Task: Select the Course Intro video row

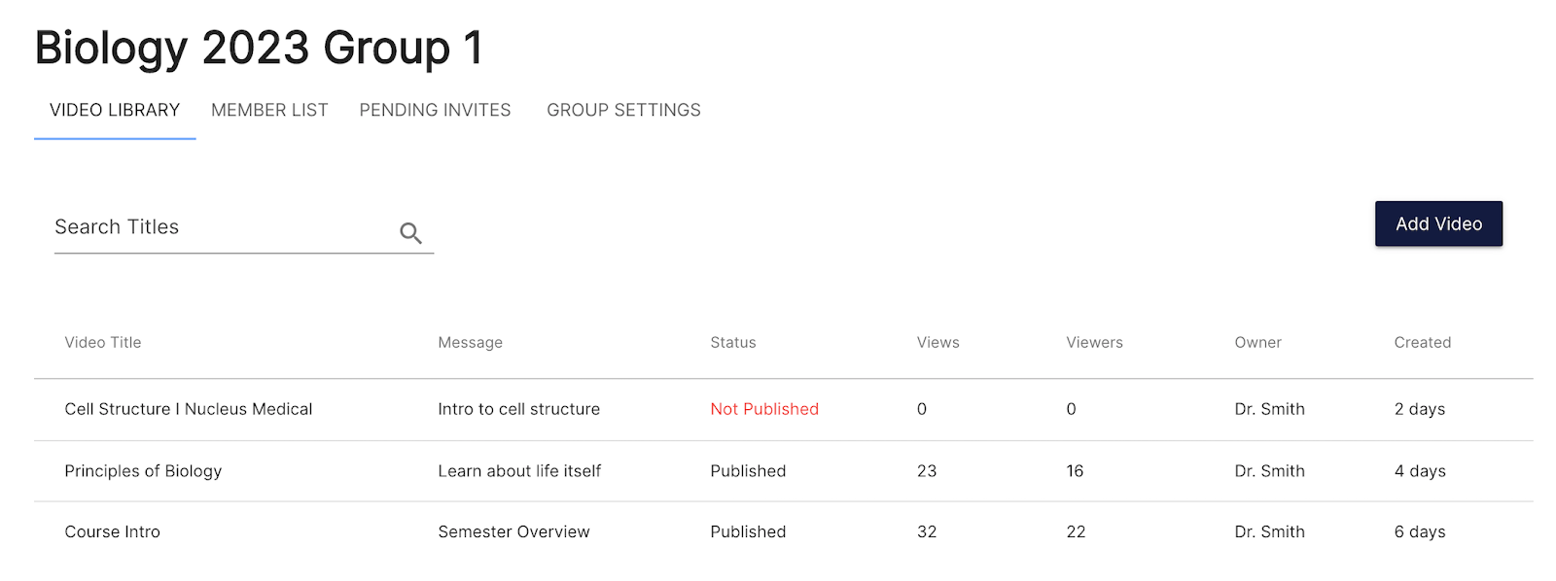Action: coord(113,532)
